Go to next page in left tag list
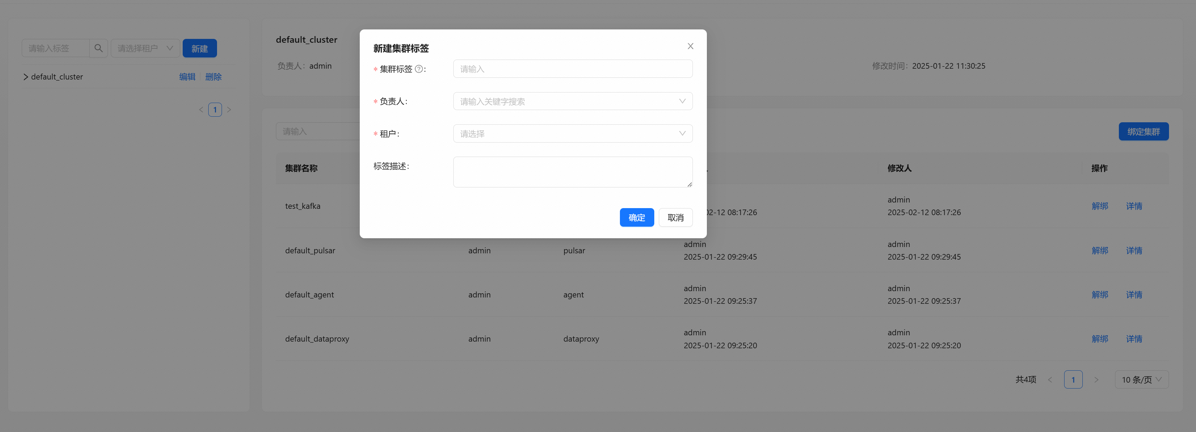The width and height of the screenshot is (1196, 432). point(229,110)
